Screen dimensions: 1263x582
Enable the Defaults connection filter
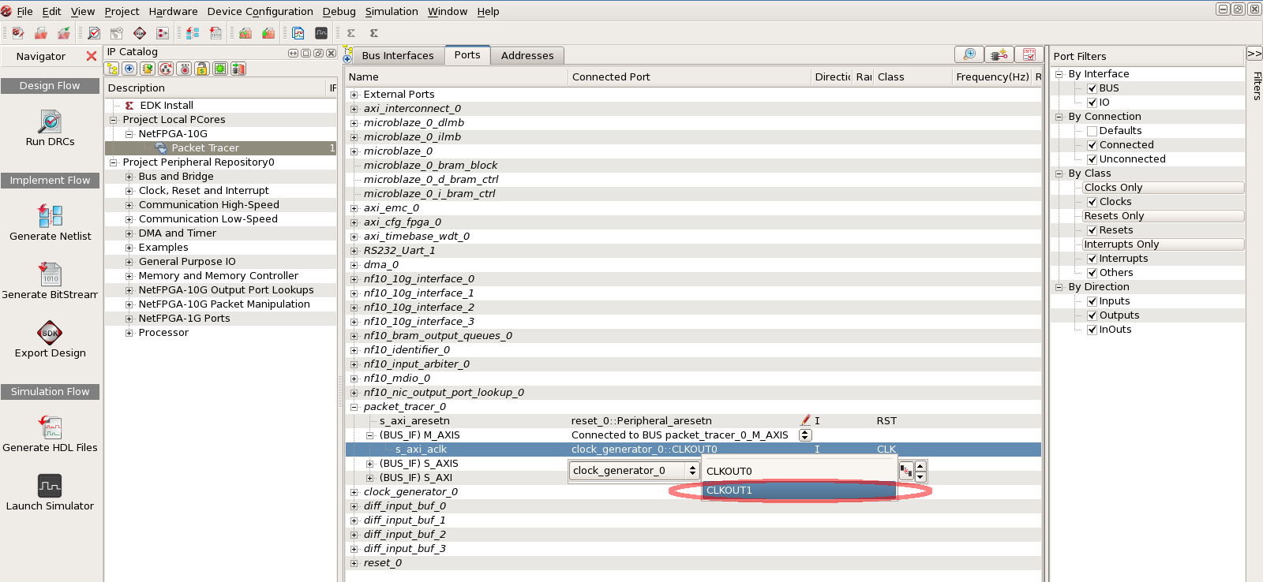coord(1092,131)
